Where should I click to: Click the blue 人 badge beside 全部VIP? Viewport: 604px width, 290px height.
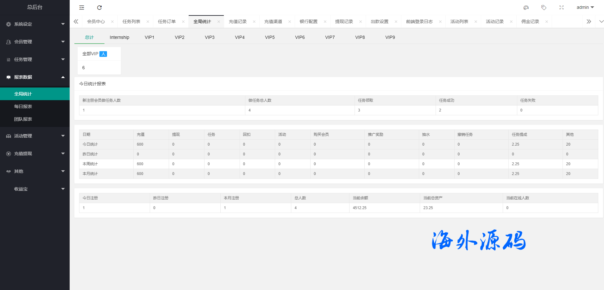point(103,54)
